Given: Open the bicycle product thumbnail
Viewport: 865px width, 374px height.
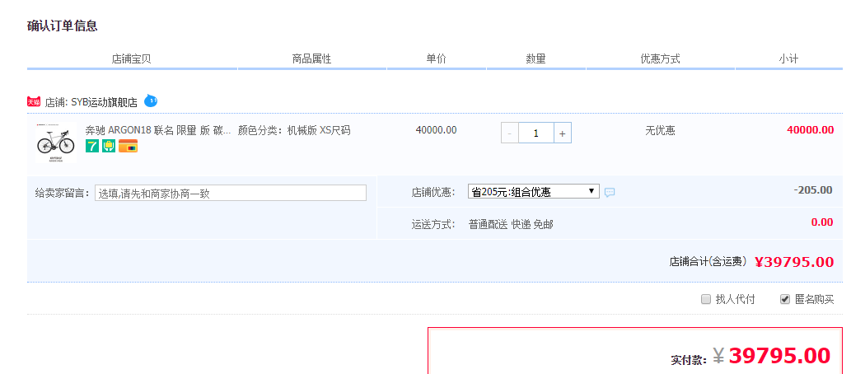Looking at the screenshot, I should coord(56,143).
